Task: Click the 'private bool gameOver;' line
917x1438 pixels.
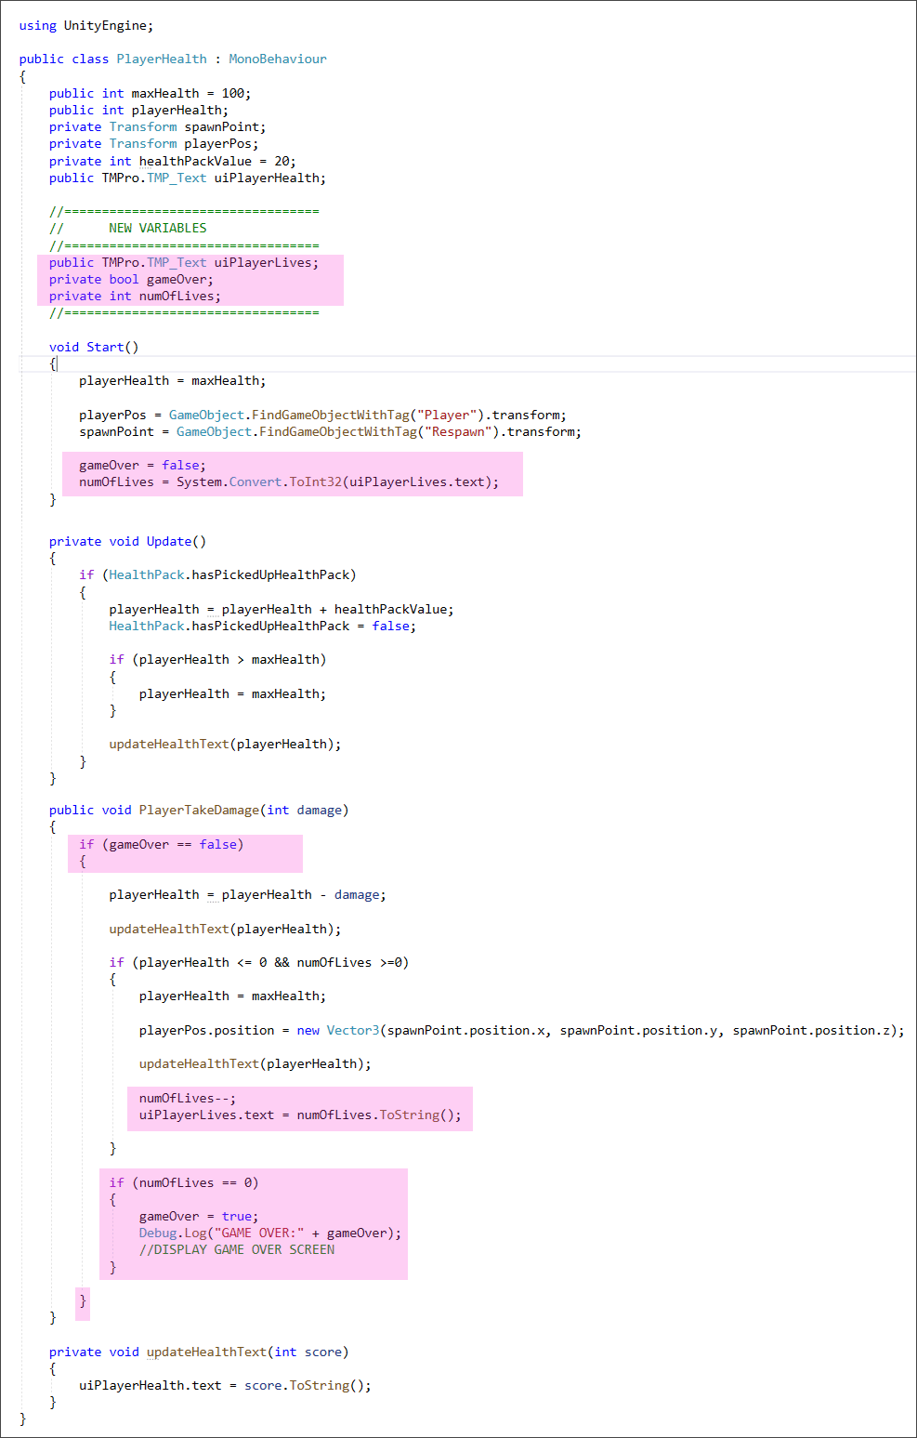Action: (131, 279)
